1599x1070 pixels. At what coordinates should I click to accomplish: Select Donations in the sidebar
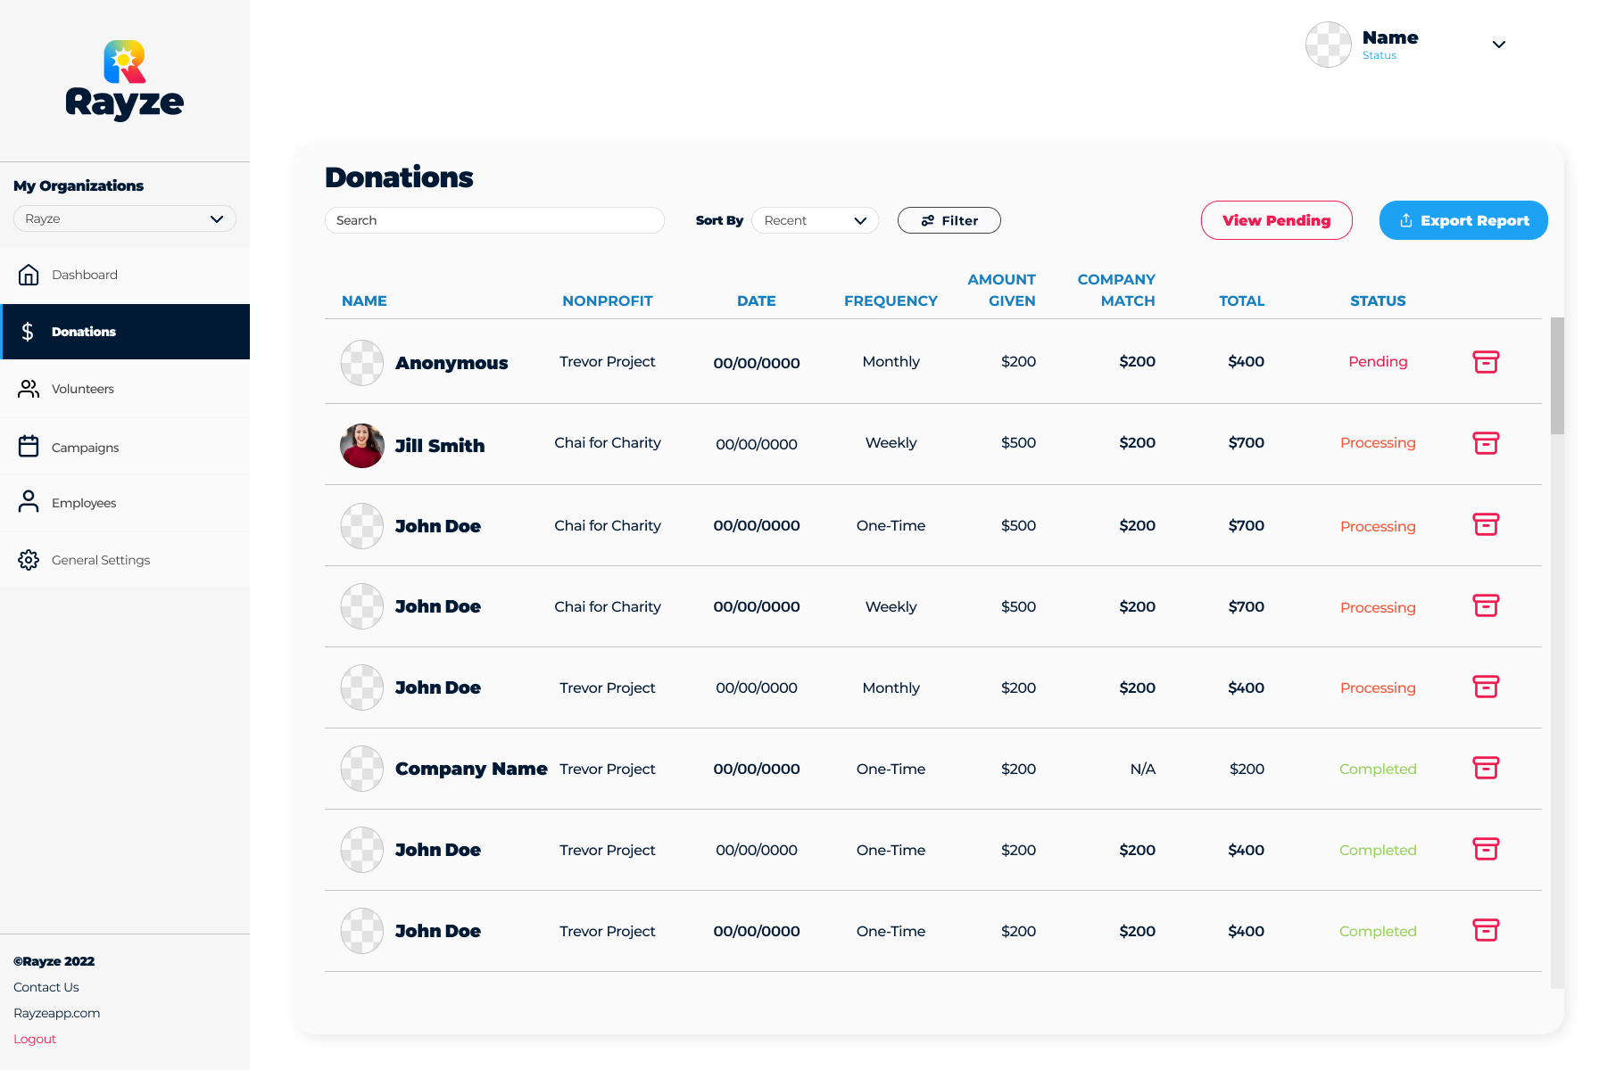(x=125, y=332)
